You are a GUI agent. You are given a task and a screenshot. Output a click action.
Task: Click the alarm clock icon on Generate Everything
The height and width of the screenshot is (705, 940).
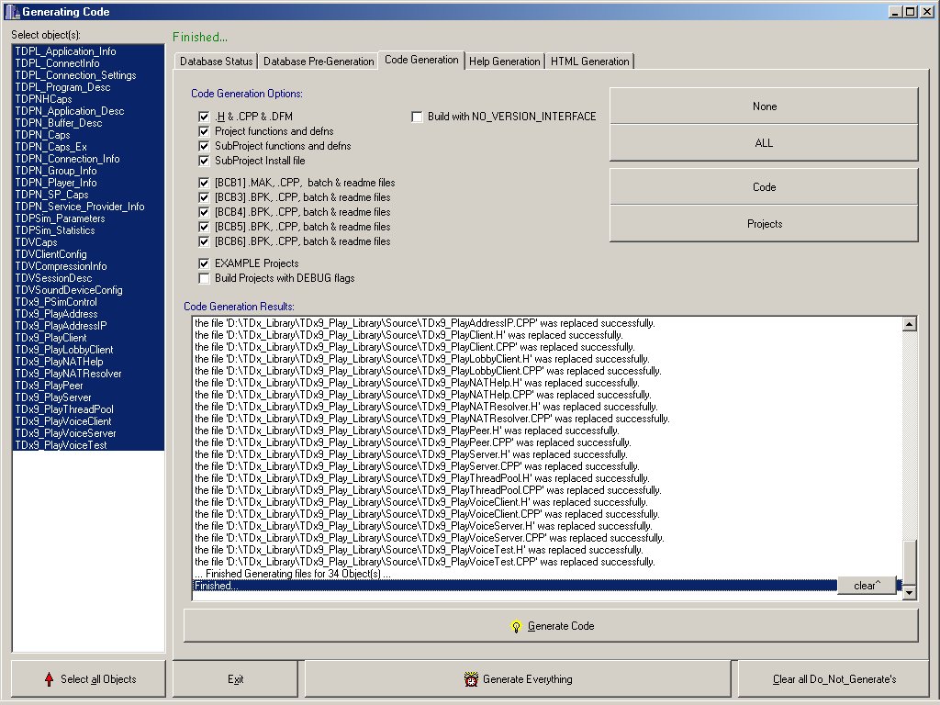pyautogui.click(x=471, y=679)
